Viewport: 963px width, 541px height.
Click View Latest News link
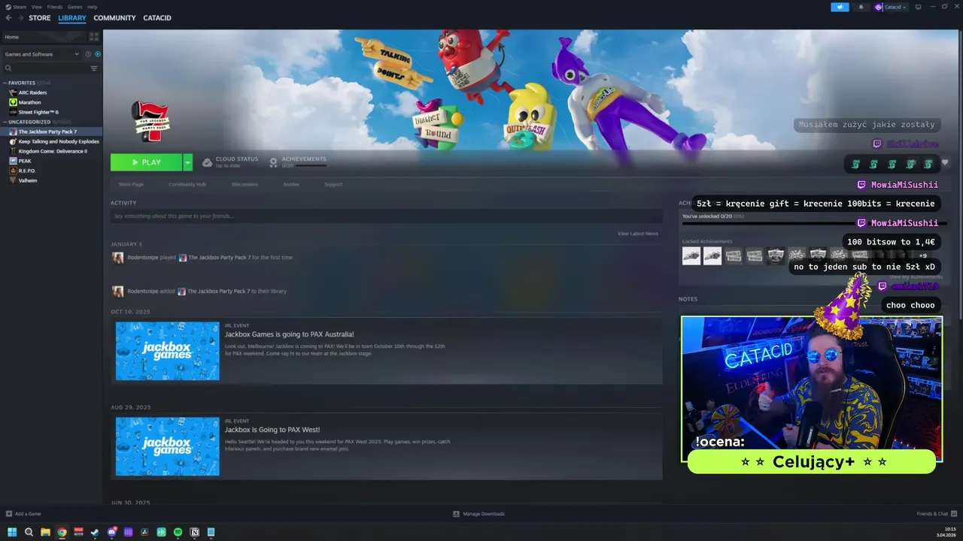tap(638, 234)
